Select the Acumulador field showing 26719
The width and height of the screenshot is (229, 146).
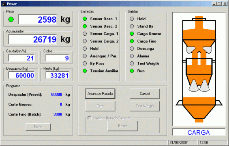click(33, 39)
